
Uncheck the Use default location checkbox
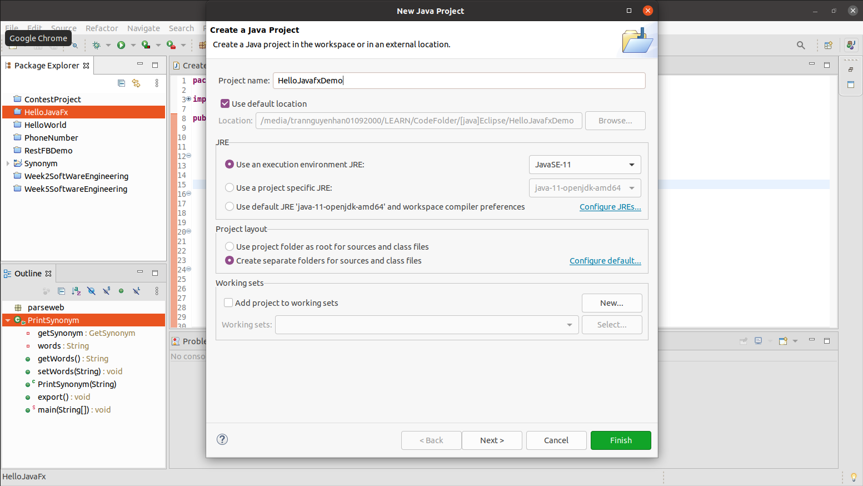coord(225,103)
